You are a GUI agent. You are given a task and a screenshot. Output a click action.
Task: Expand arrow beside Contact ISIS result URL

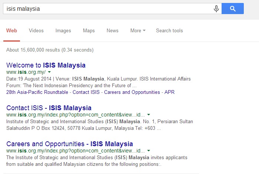[149, 115]
